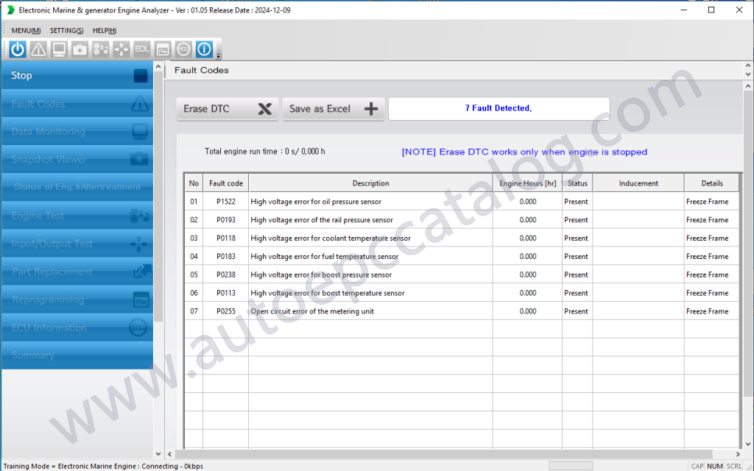This screenshot has width=754, height=471.
Task: Click the Stop button in sidebar
Action: coord(77,76)
